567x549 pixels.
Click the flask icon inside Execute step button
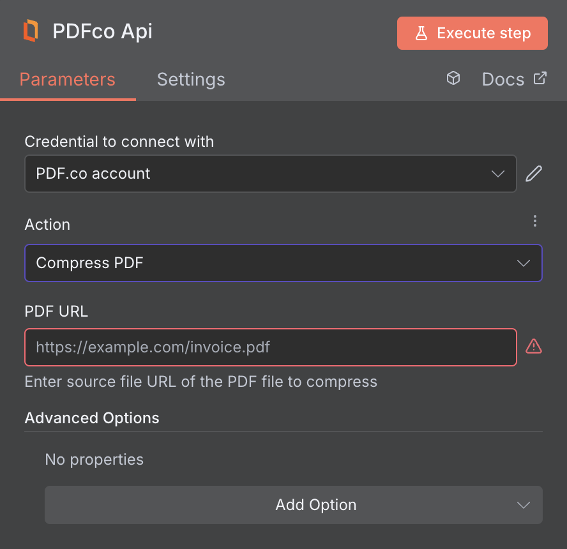coord(422,33)
